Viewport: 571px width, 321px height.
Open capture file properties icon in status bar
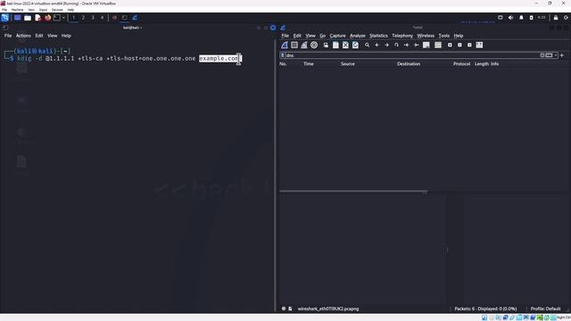click(290, 309)
